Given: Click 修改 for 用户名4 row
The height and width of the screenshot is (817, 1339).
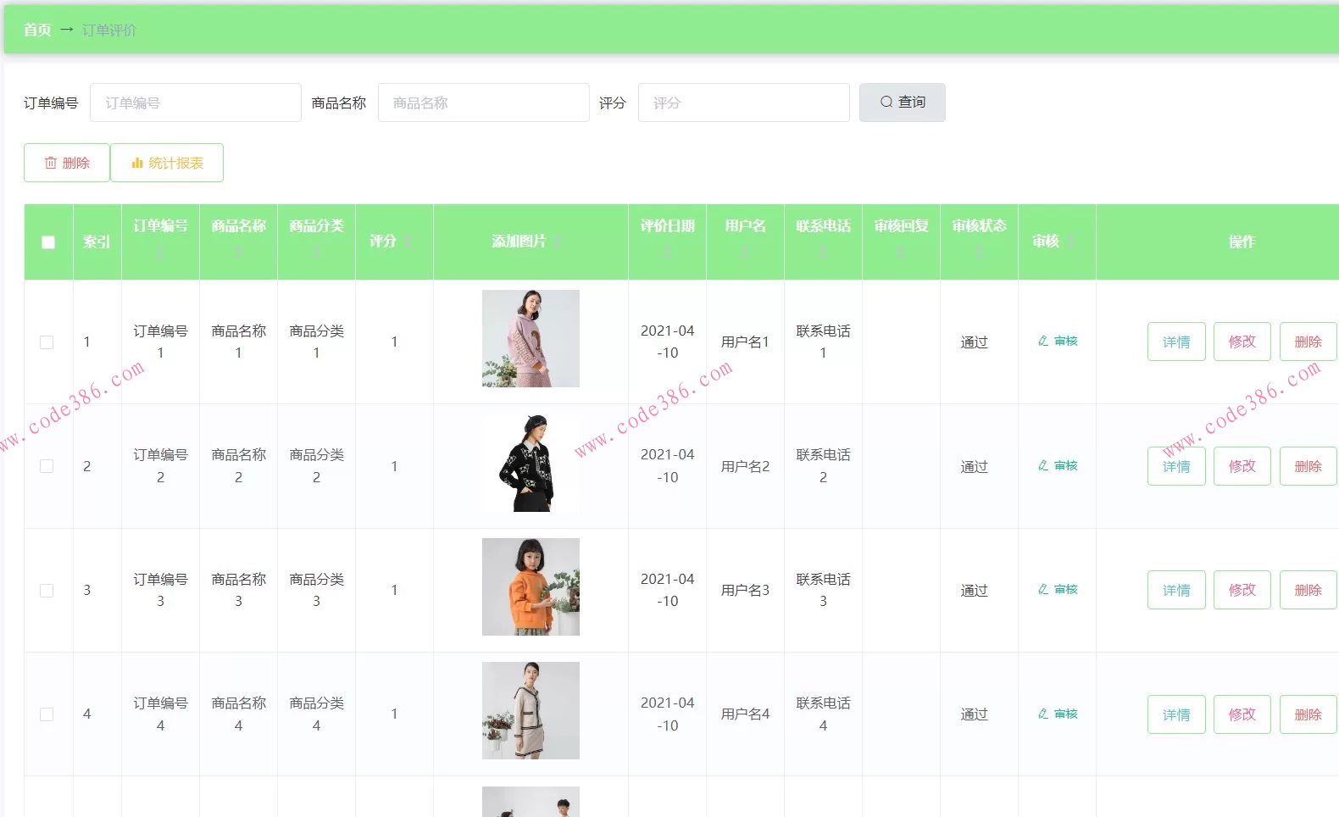Looking at the screenshot, I should [x=1242, y=714].
